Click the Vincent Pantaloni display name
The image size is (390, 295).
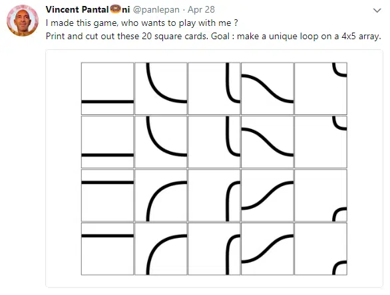pyautogui.click(x=88, y=9)
